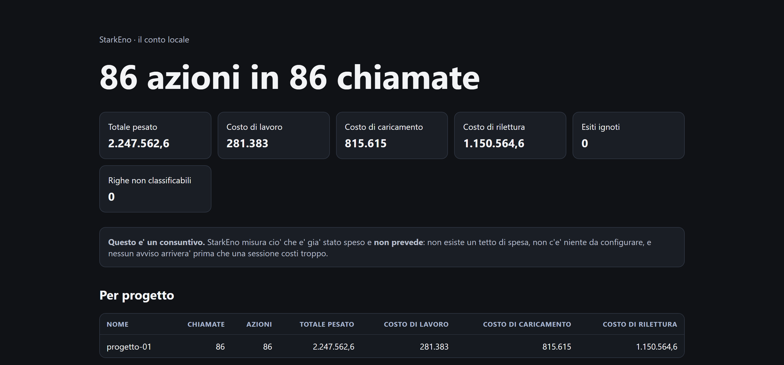Viewport: 784px width, 365px height.
Task: Click the "Per progetto" section heading
Action: [137, 295]
